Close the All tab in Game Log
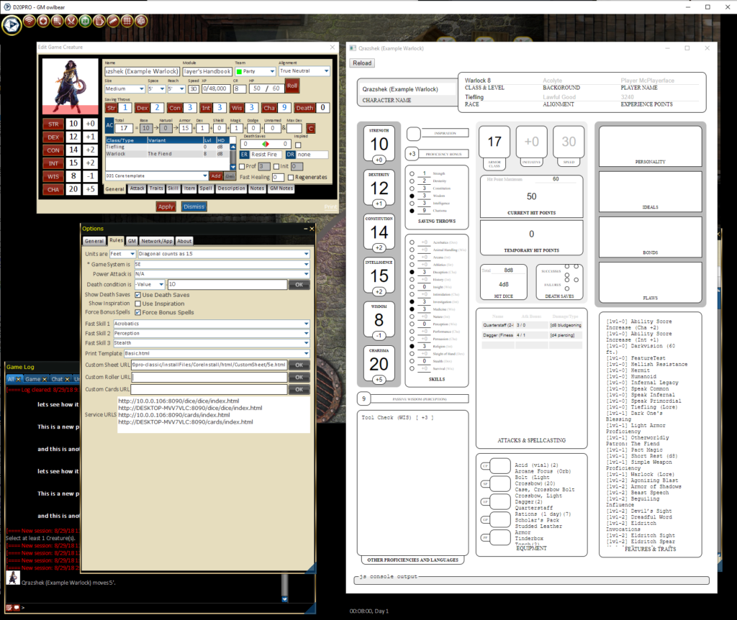Screen dimensions: 737x620 [19, 379]
